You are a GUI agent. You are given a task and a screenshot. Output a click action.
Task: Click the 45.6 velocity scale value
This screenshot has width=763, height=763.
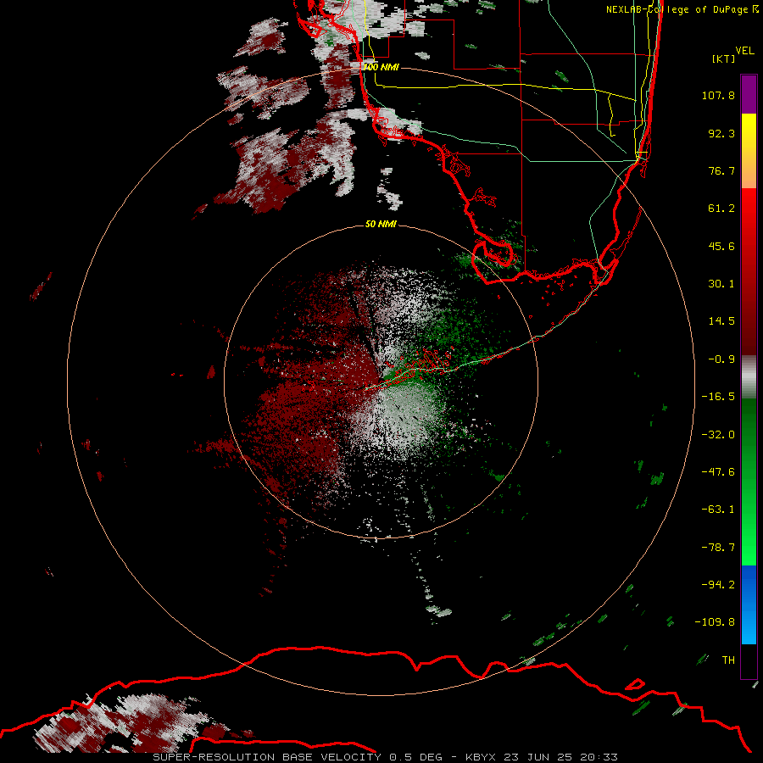pos(721,246)
